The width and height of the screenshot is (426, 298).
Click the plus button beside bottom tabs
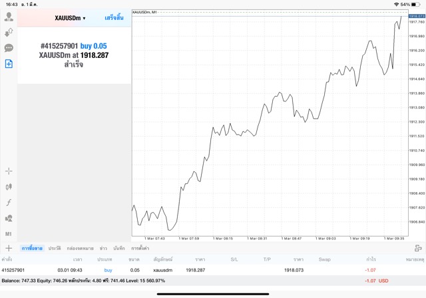(x=9, y=248)
